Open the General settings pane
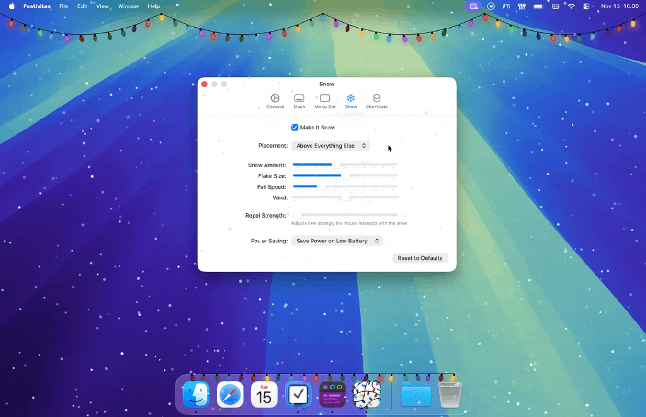The height and width of the screenshot is (417, 646). tap(274, 101)
